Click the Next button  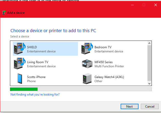click(x=130, y=106)
